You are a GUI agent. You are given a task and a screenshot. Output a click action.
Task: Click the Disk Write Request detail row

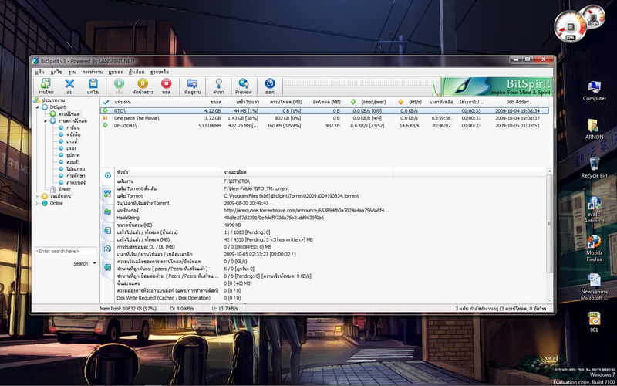tap(252, 298)
